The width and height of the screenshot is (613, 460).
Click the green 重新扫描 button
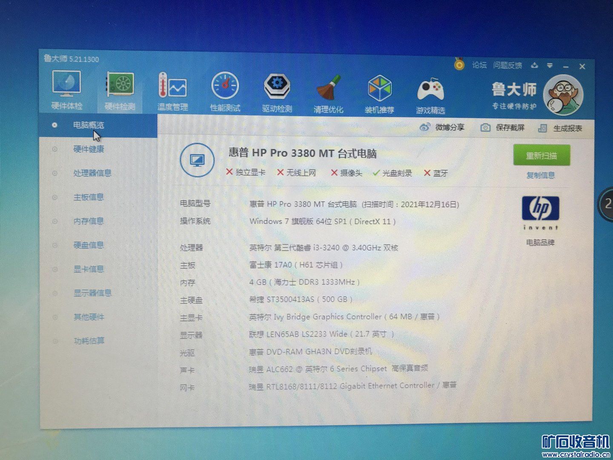click(x=541, y=155)
